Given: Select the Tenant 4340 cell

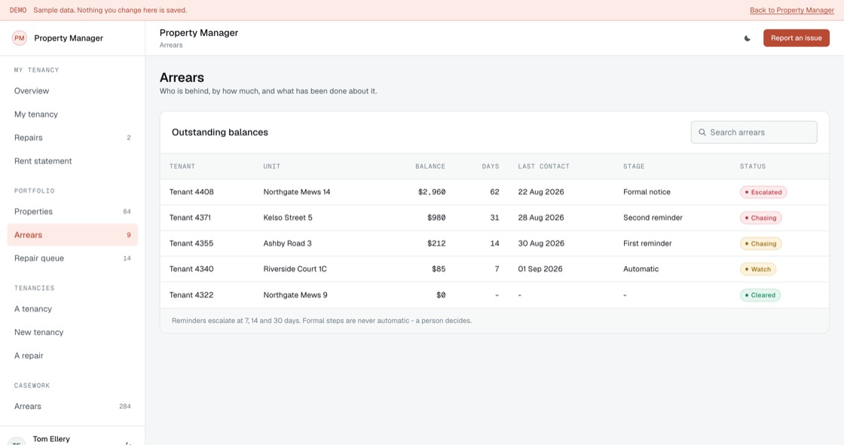Looking at the screenshot, I should click(x=191, y=269).
